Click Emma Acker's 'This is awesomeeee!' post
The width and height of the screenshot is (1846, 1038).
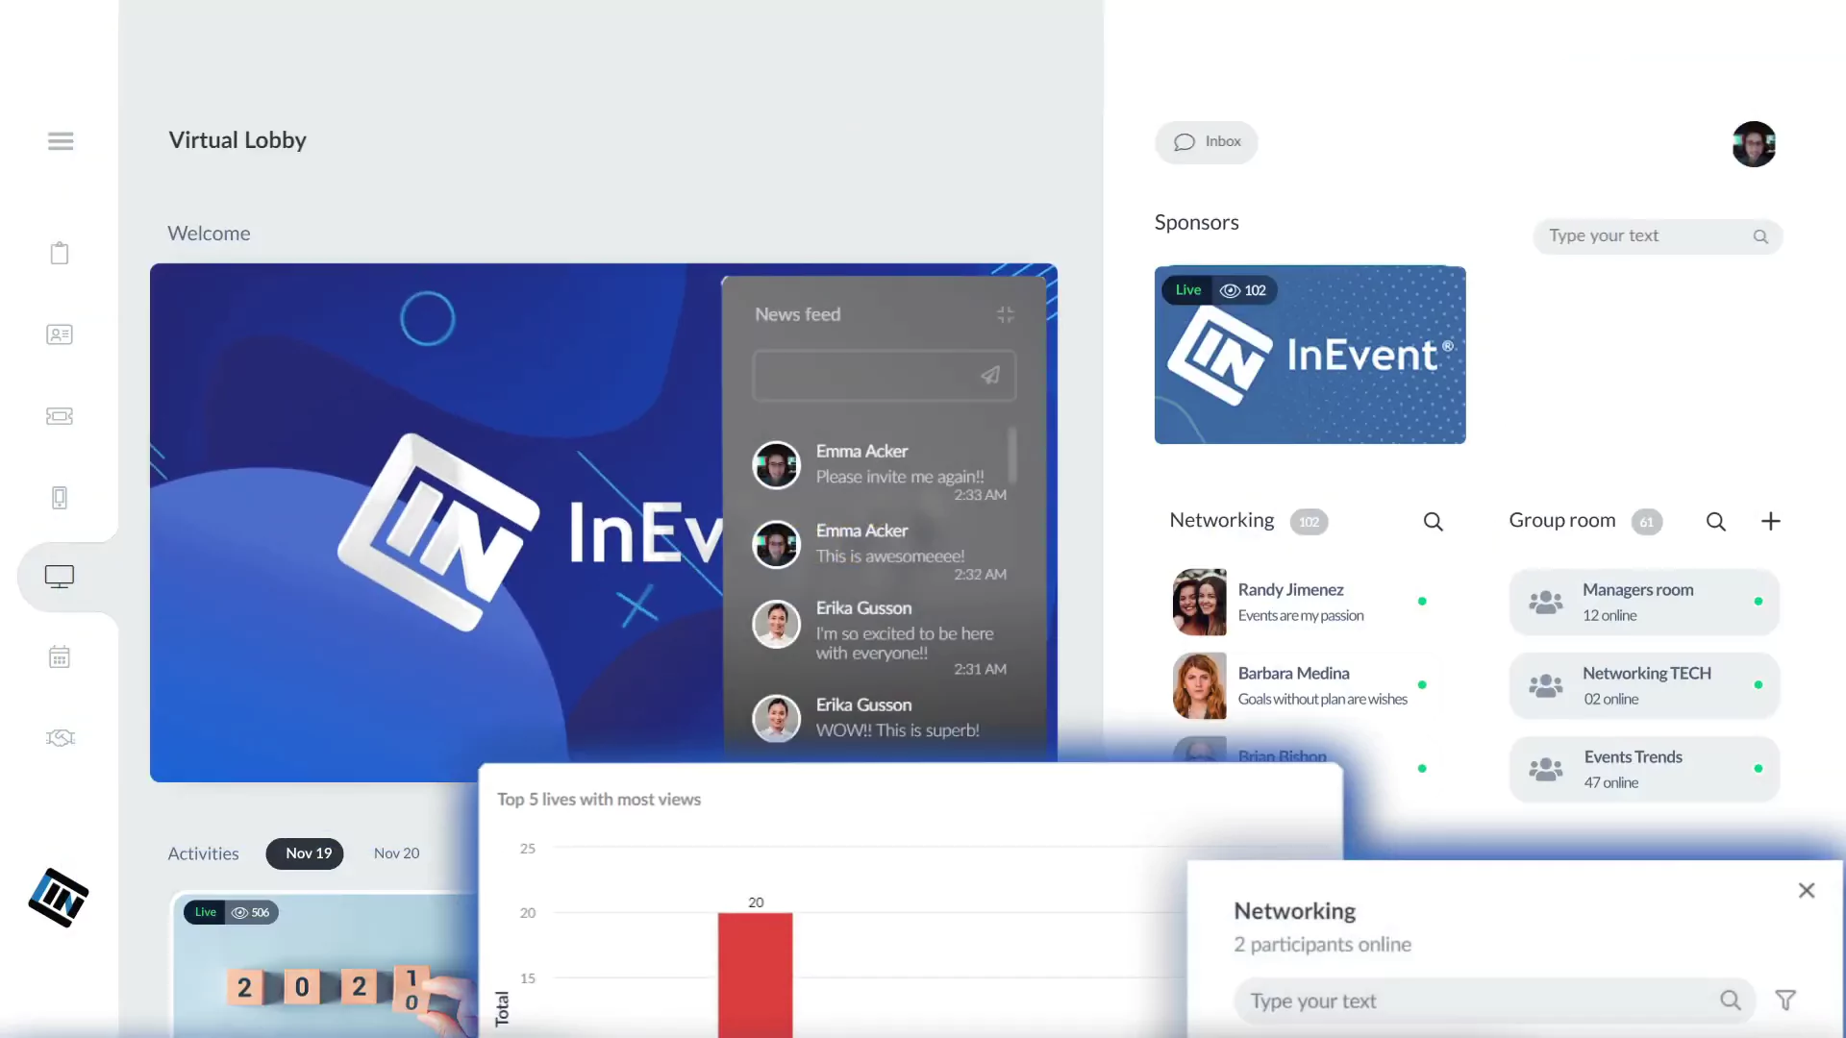(890, 556)
